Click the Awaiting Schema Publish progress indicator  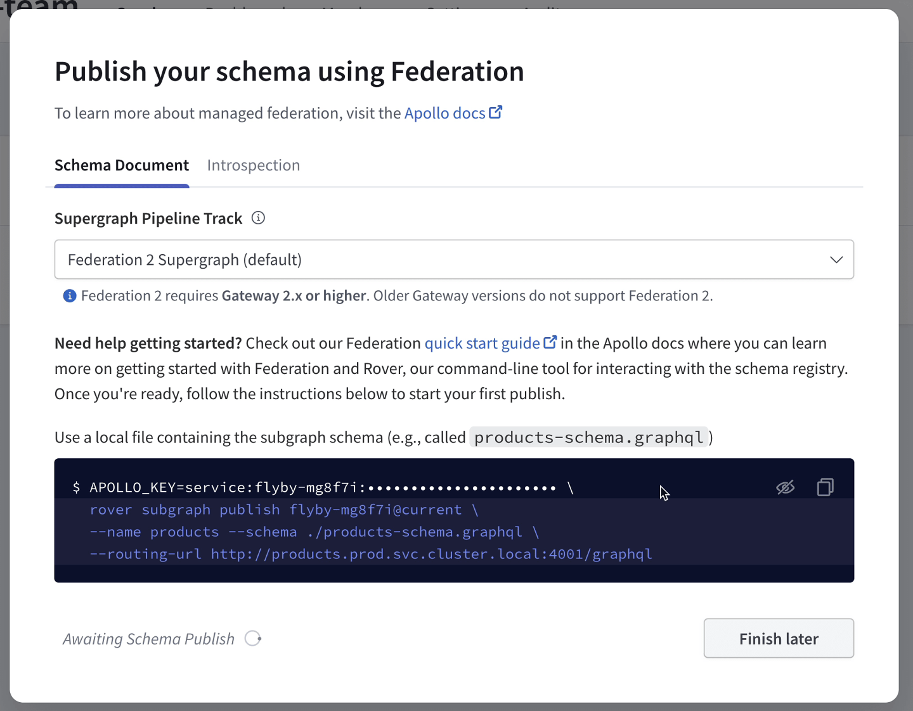tap(253, 639)
